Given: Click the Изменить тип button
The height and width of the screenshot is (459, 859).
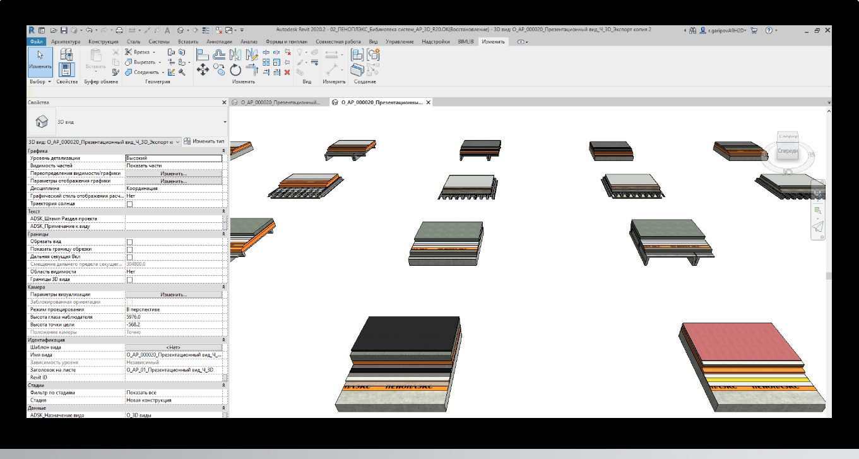Looking at the screenshot, I should coord(204,141).
